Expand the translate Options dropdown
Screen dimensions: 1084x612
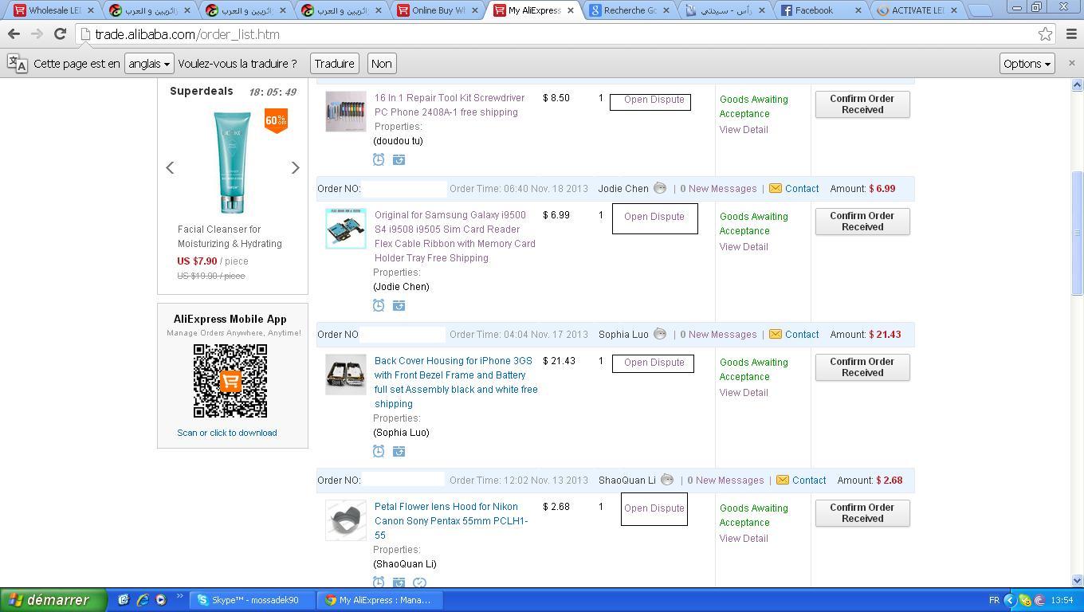tap(1027, 64)
